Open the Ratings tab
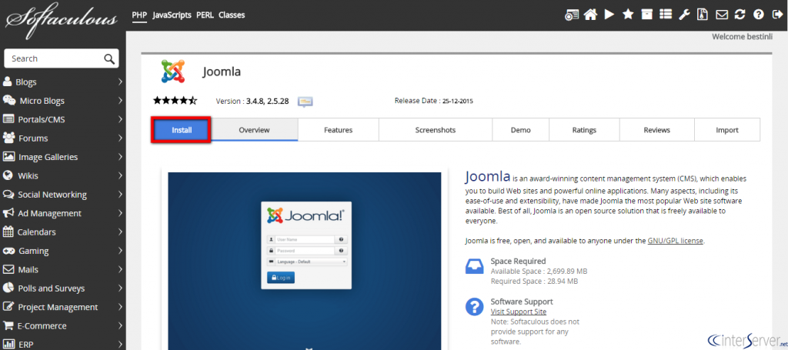 584,130
